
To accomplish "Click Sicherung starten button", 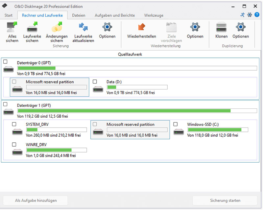I will coord(225,200).
